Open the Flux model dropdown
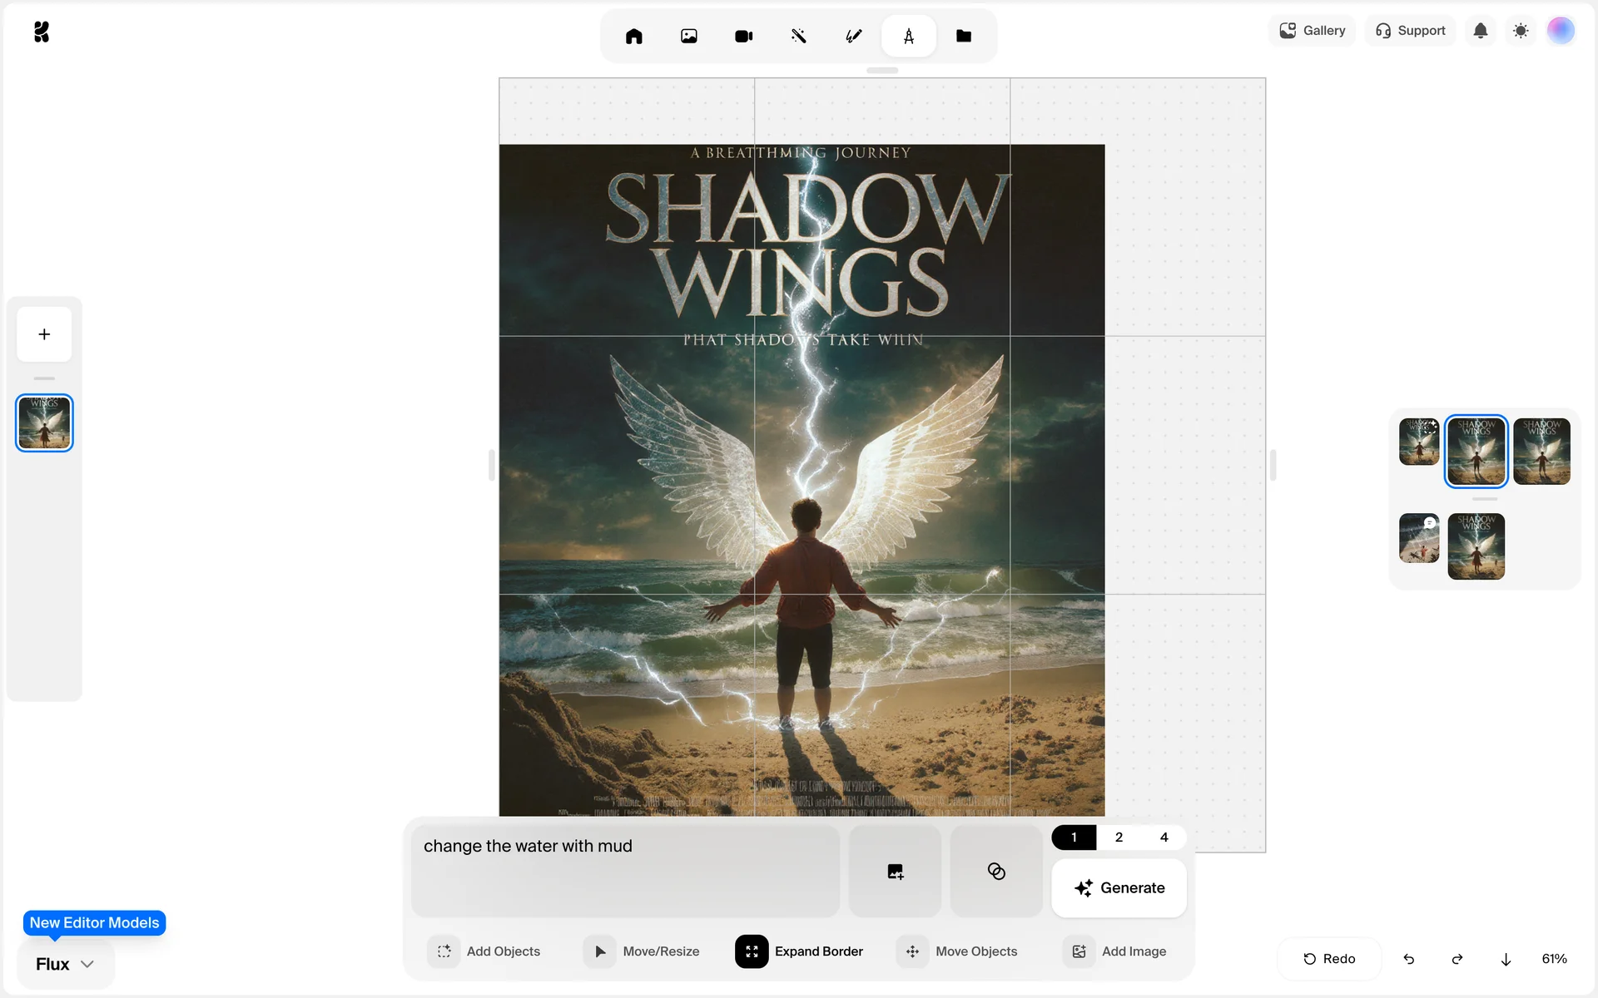The height and width of the screenshot is (998, 1598). (x=65, y=964)
